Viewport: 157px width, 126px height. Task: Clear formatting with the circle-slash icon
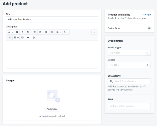(x=34, y=38)
